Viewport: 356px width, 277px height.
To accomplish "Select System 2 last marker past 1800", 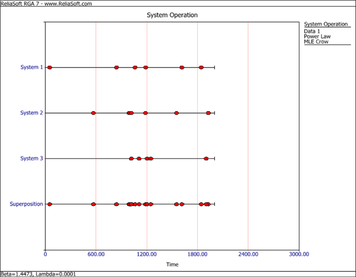I will [208, 113].
